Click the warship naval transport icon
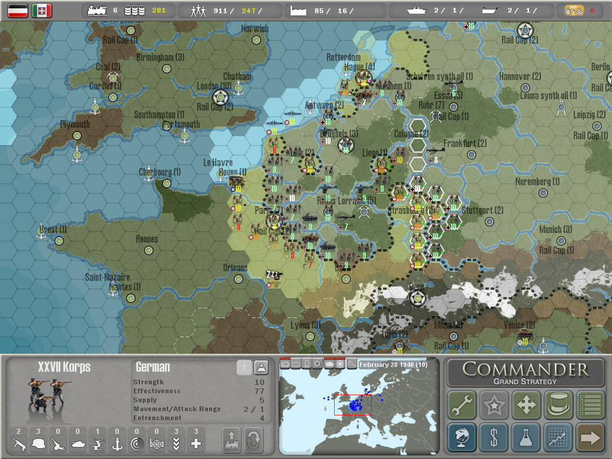612x459 pixels. [x=417, y=11]
